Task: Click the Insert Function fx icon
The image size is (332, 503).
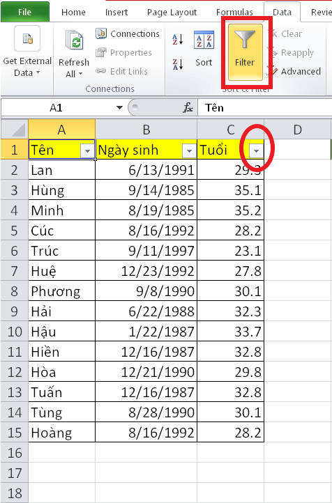Action: pyautogui.click(x=188, y=108)
